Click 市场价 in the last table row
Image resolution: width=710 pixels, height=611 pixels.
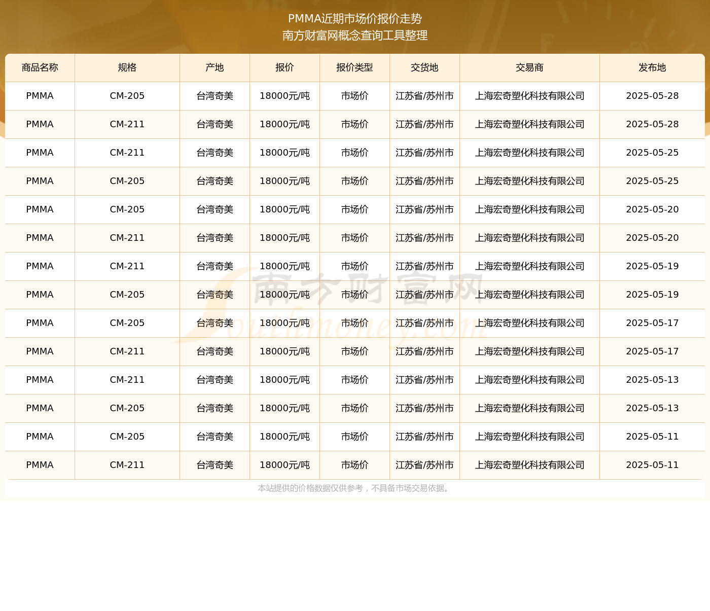(354, 465)
